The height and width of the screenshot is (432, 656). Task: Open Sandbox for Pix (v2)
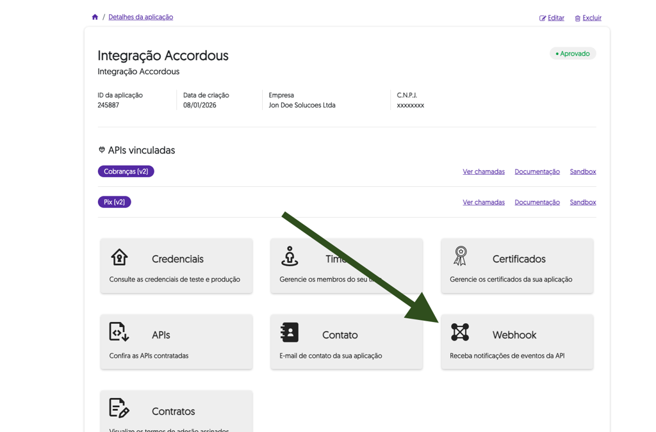click(583, 202)
